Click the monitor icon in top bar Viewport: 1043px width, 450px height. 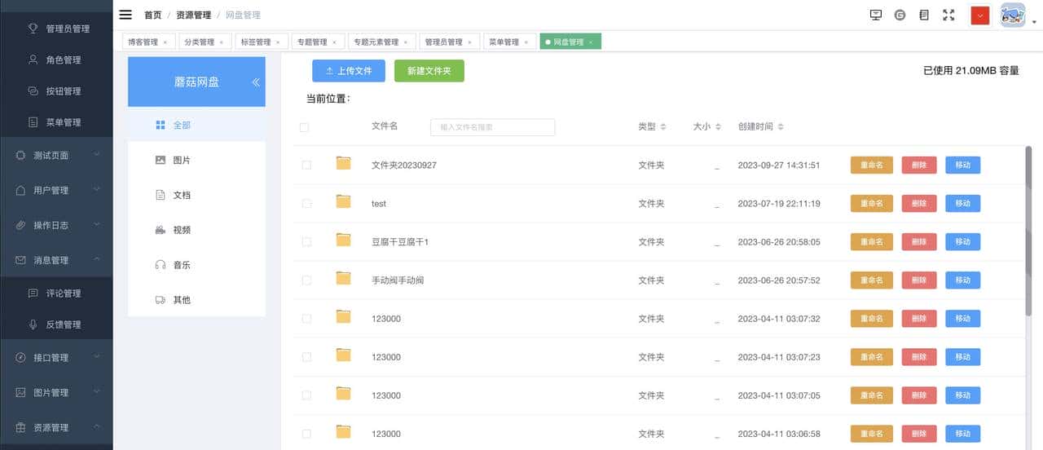tap(876, 15)
